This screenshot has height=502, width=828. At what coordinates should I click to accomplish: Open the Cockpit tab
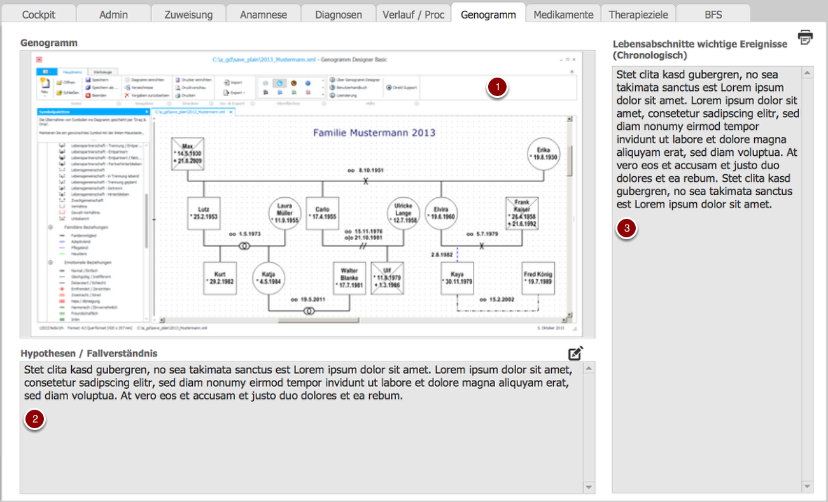coord(39,14)
